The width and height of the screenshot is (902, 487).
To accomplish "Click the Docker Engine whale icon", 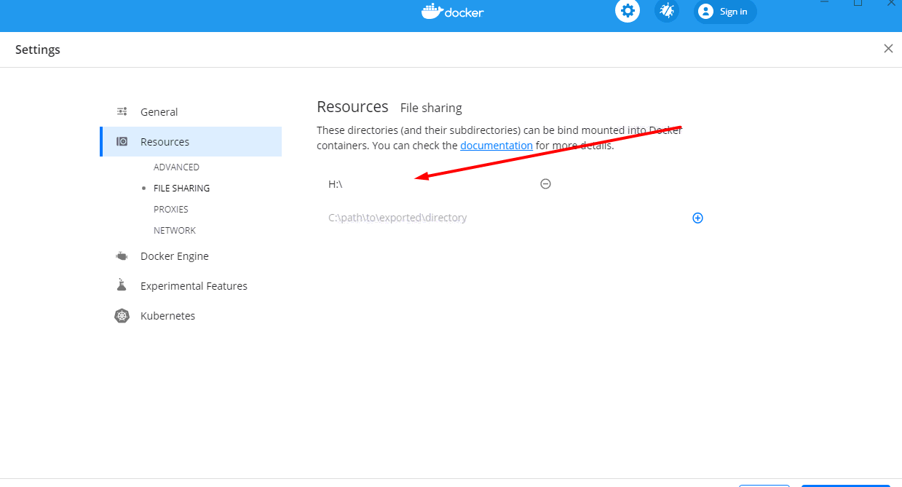I will coord(122,256).
